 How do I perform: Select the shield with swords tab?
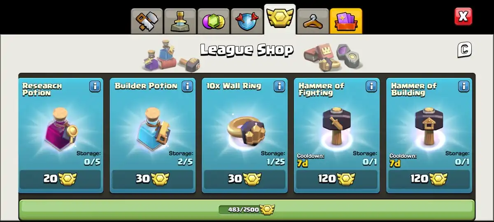pos(247,21)
